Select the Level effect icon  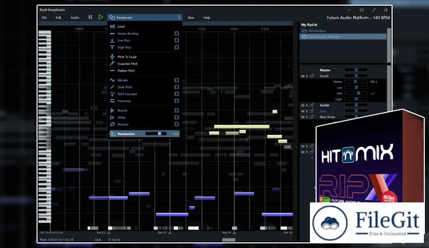(x=112, y=27)
